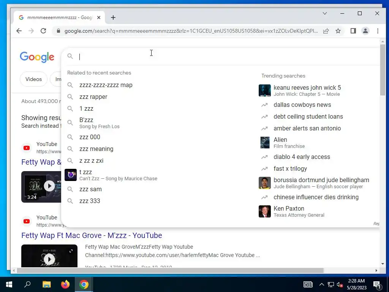Click the forward navigation arrow

click(x=31, y=31)
